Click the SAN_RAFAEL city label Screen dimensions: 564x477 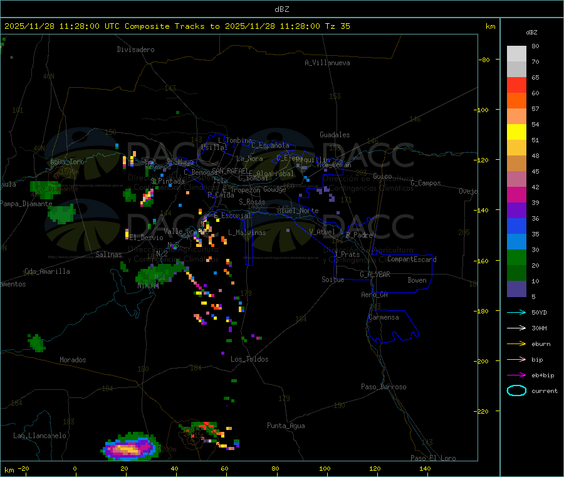click(230, 170)
